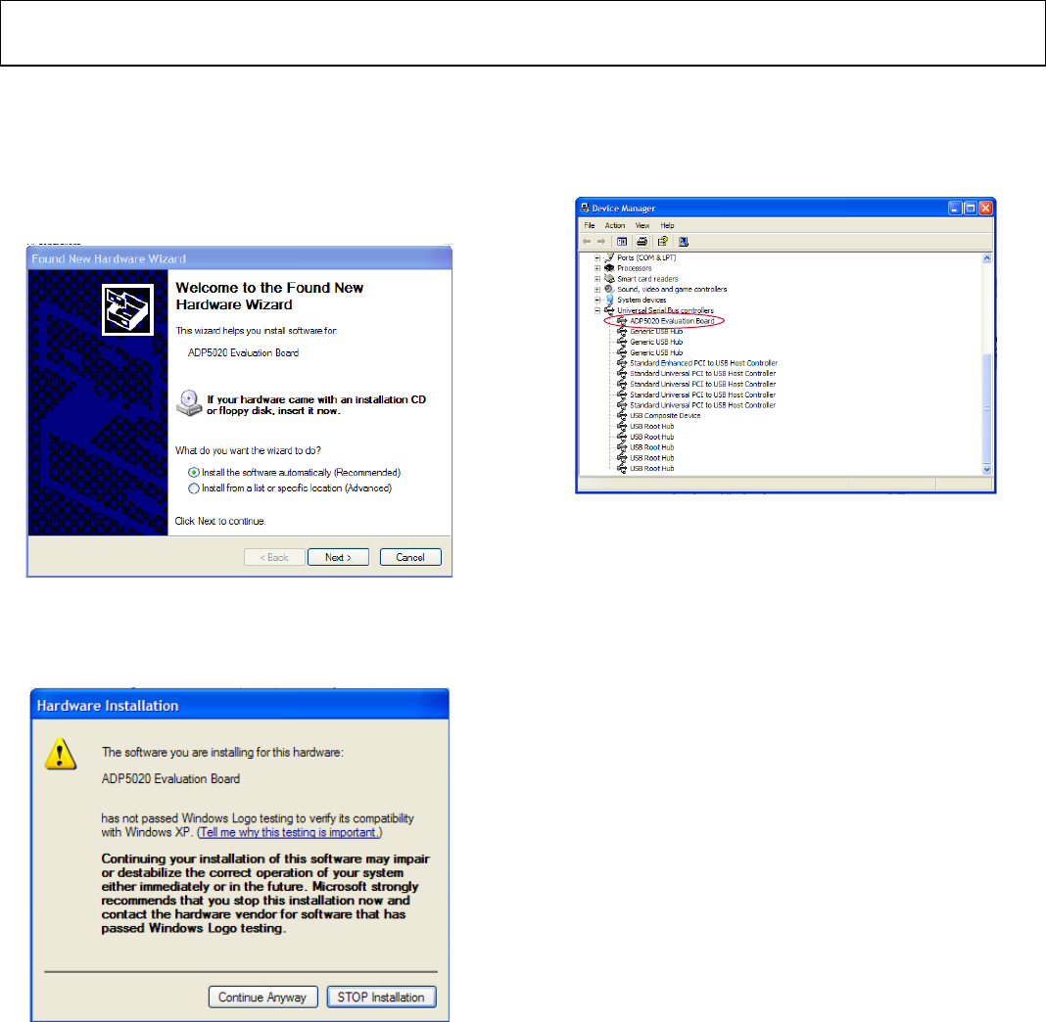The image size is (1046, 1022).
Task: Select the "System devices" tree label
Action: click(x=642, y=300)
